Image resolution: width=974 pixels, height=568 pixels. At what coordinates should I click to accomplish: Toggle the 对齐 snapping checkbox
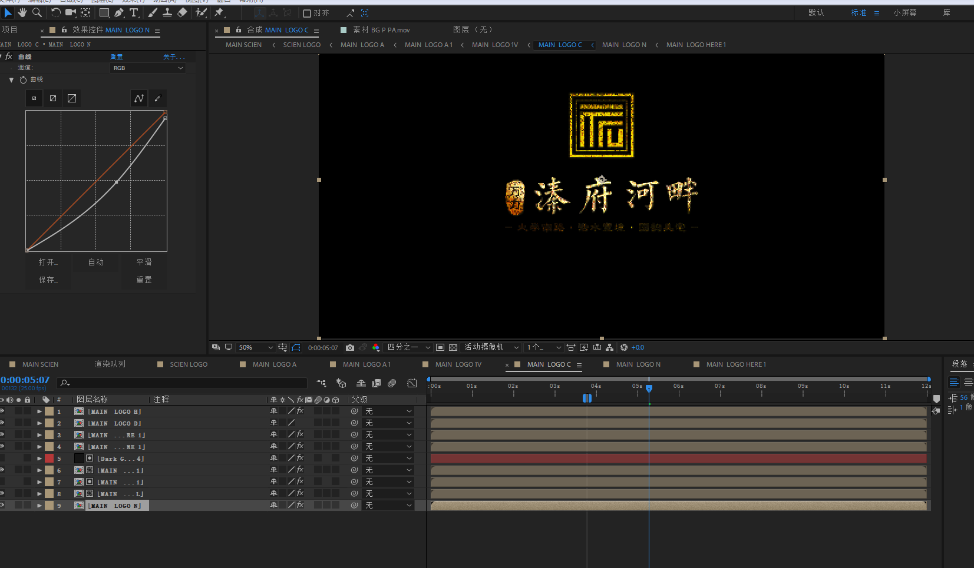pos(307,13)
